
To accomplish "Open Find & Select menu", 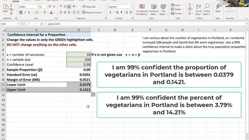I will (207, 10).
